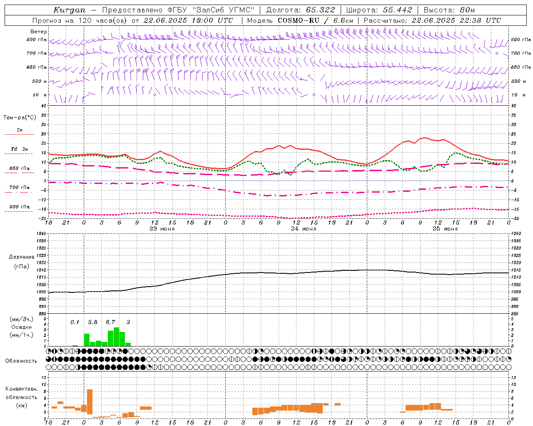Click the "6.7" precipitation total value
The image size is (533, 426).
tap(110, 322)
